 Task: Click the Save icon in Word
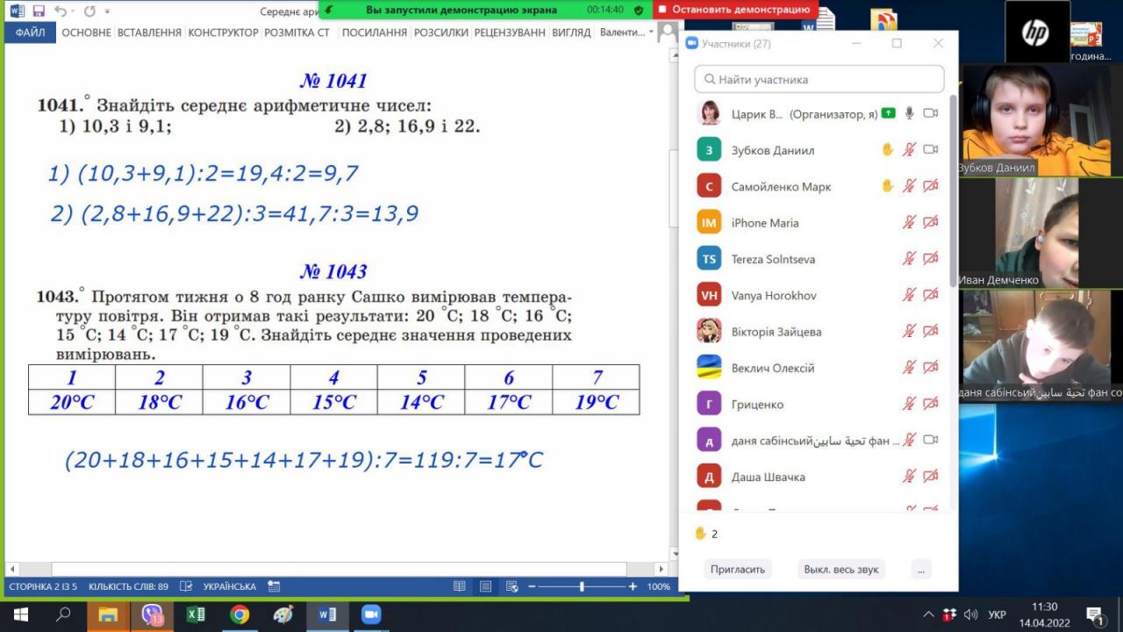[x=39, y=11]
